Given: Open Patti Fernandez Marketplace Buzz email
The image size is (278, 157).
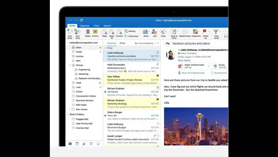Looking at the screenshot, I should click(x=132, y=68).
